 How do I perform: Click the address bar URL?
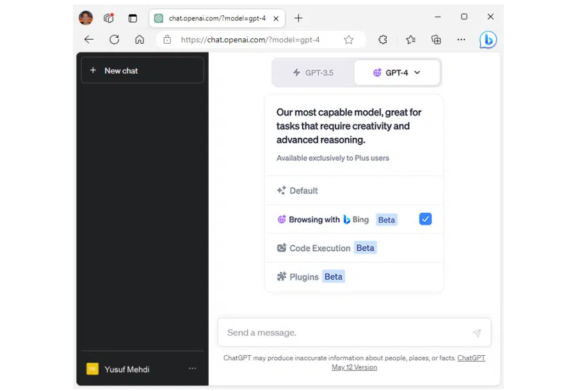click(250, 40)
